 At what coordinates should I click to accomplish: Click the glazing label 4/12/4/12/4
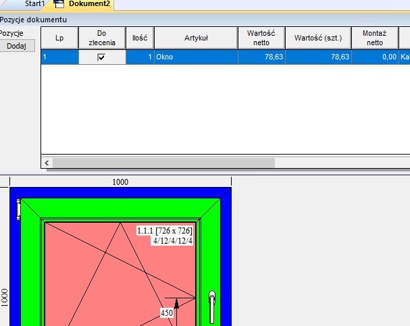pyautogui.click(x=172, y=240)
